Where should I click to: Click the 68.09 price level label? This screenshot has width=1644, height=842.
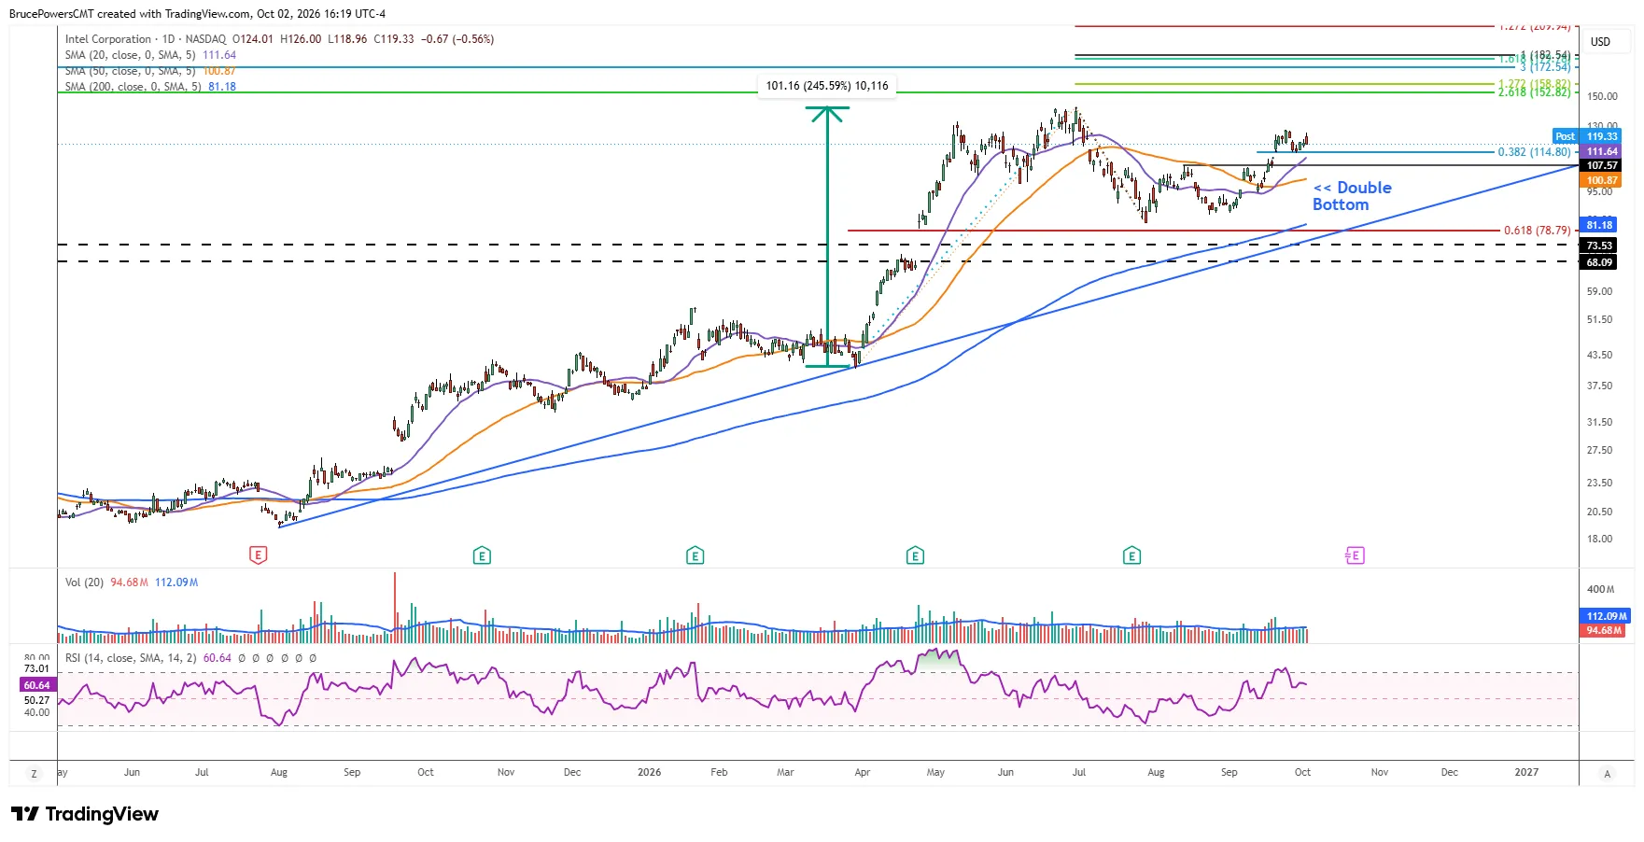click(x=1599, y=262)
